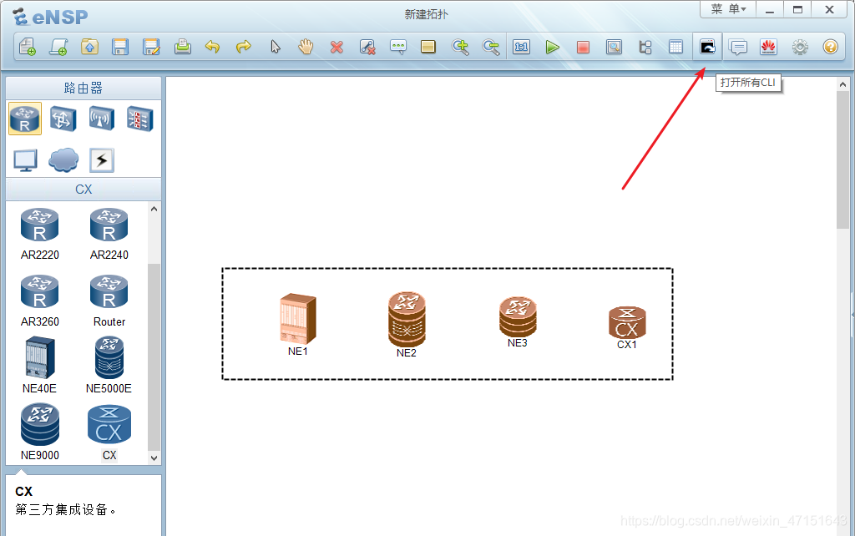Image resolution: width=855 pixels, height=536 pixels.
Task: Pick the NE40E device model
Action: click(x=40, y=366)
